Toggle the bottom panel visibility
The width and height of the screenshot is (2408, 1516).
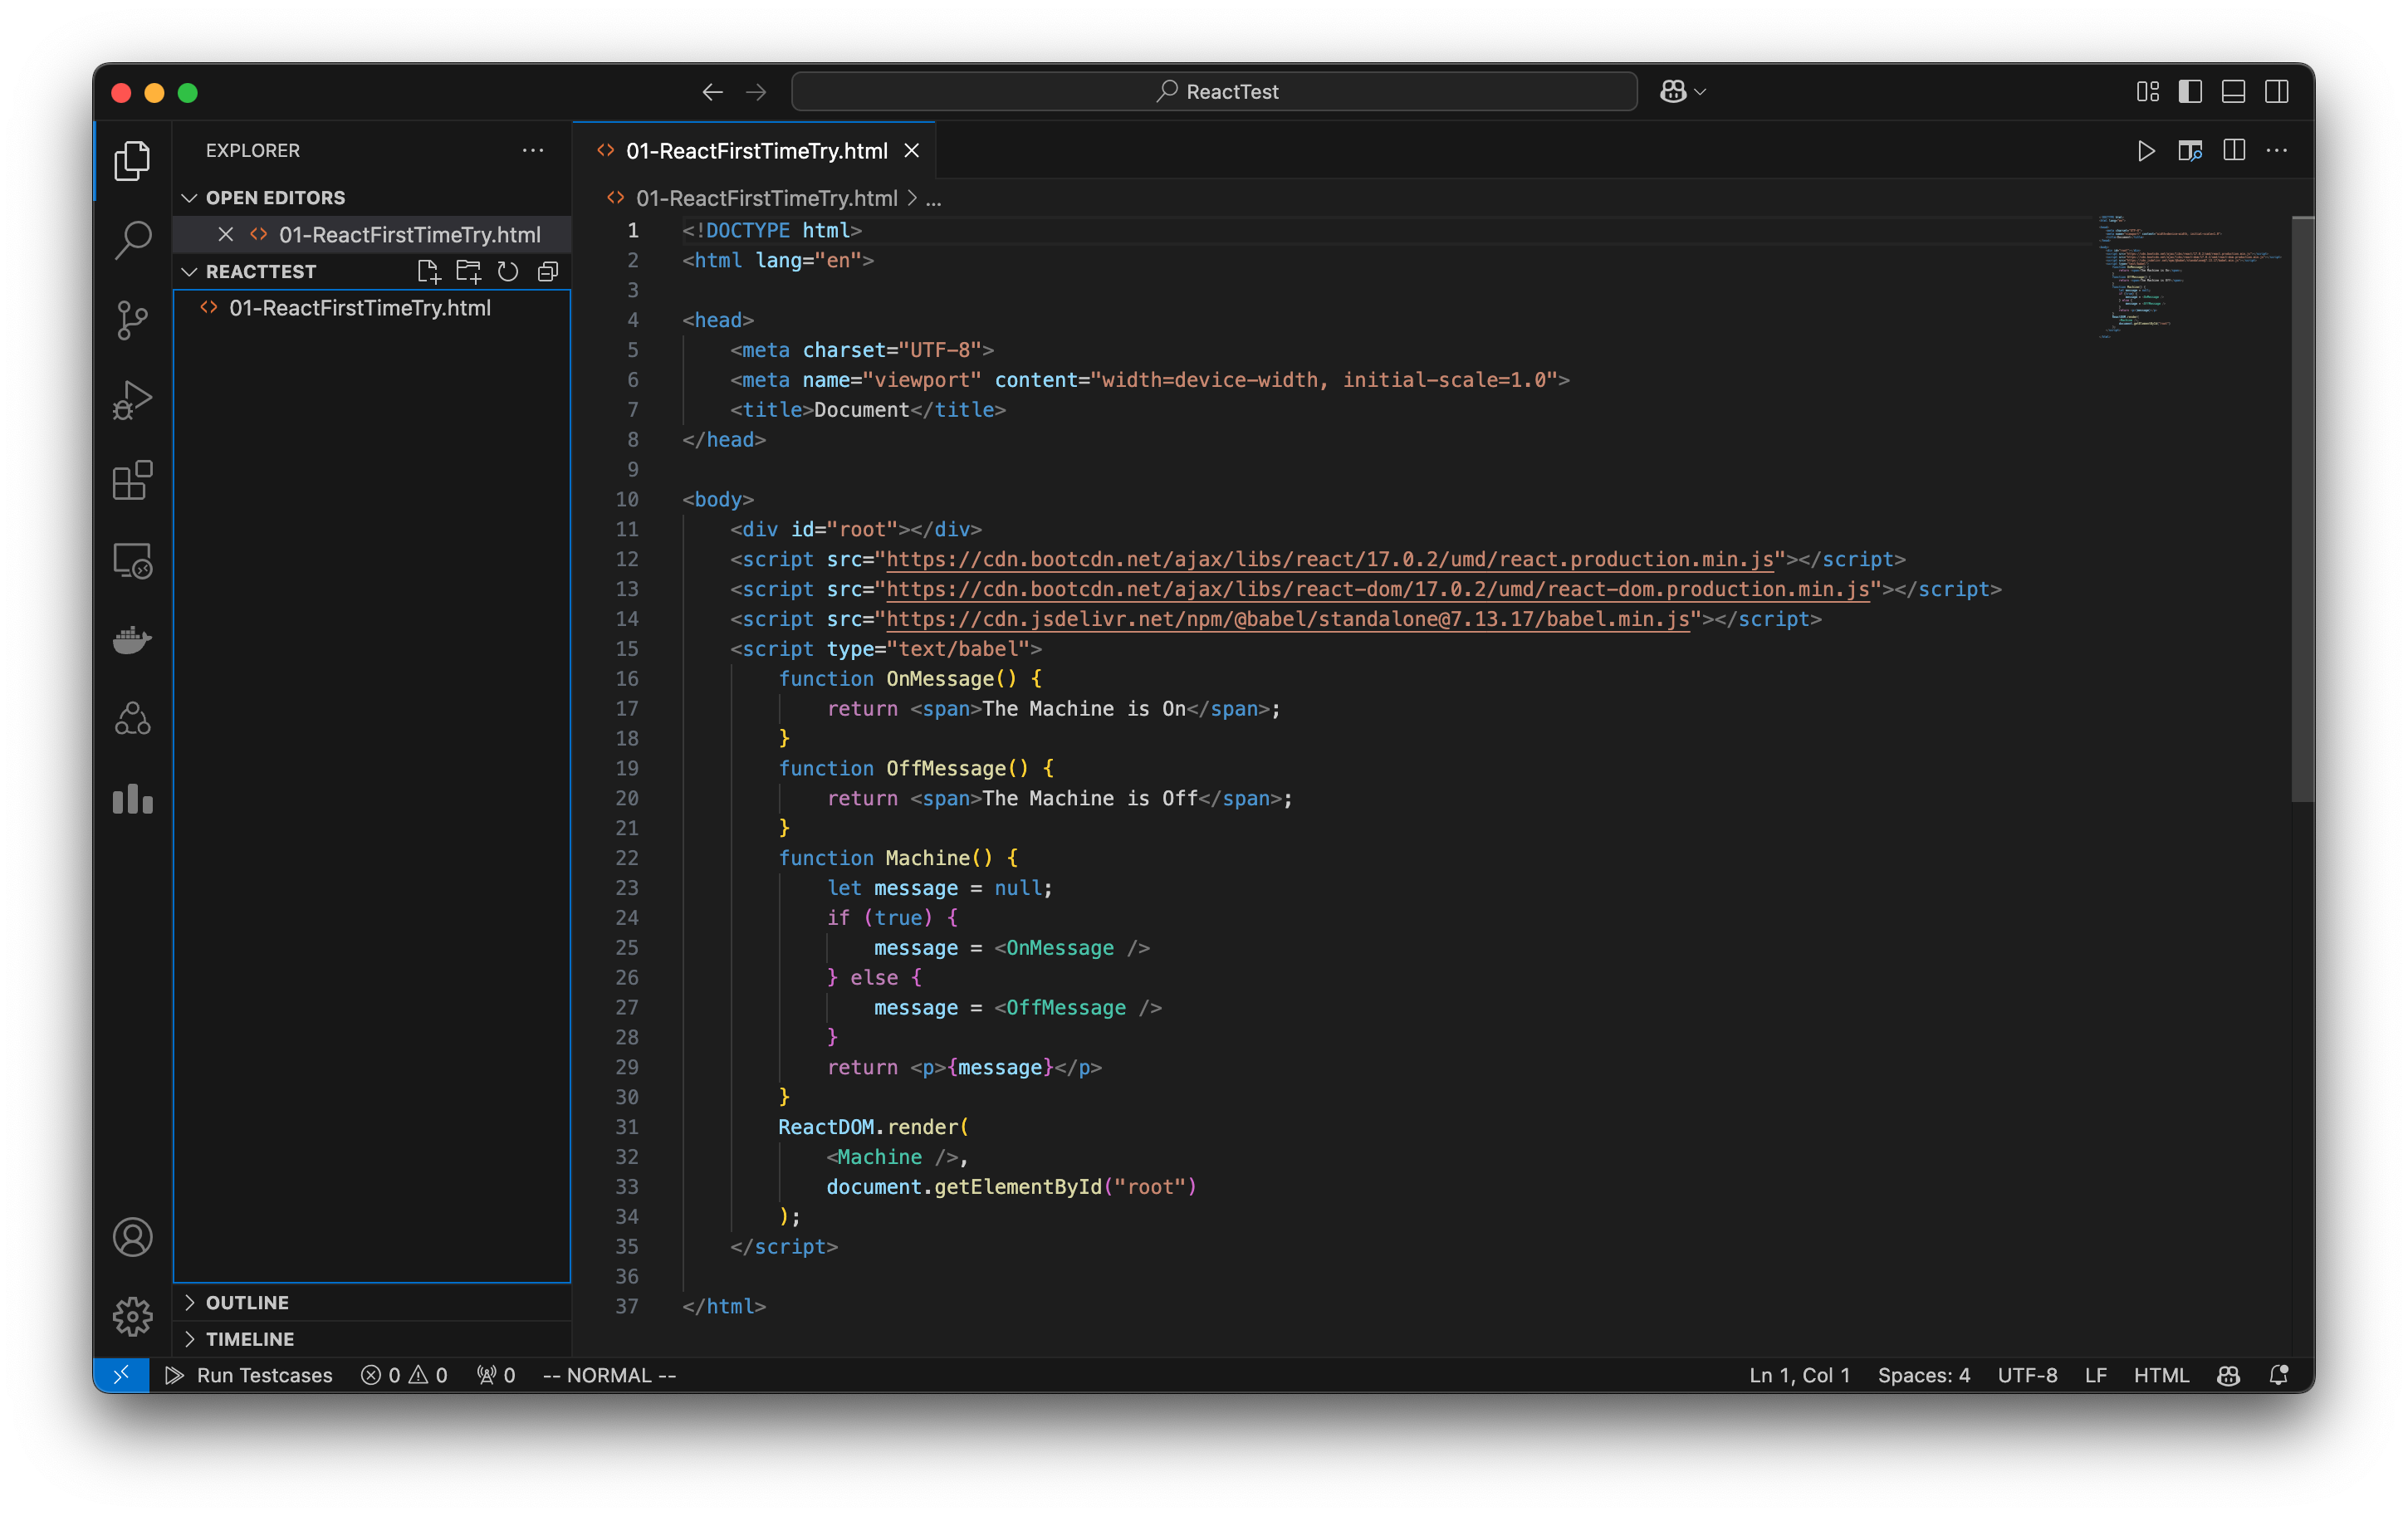(2233, 91)
